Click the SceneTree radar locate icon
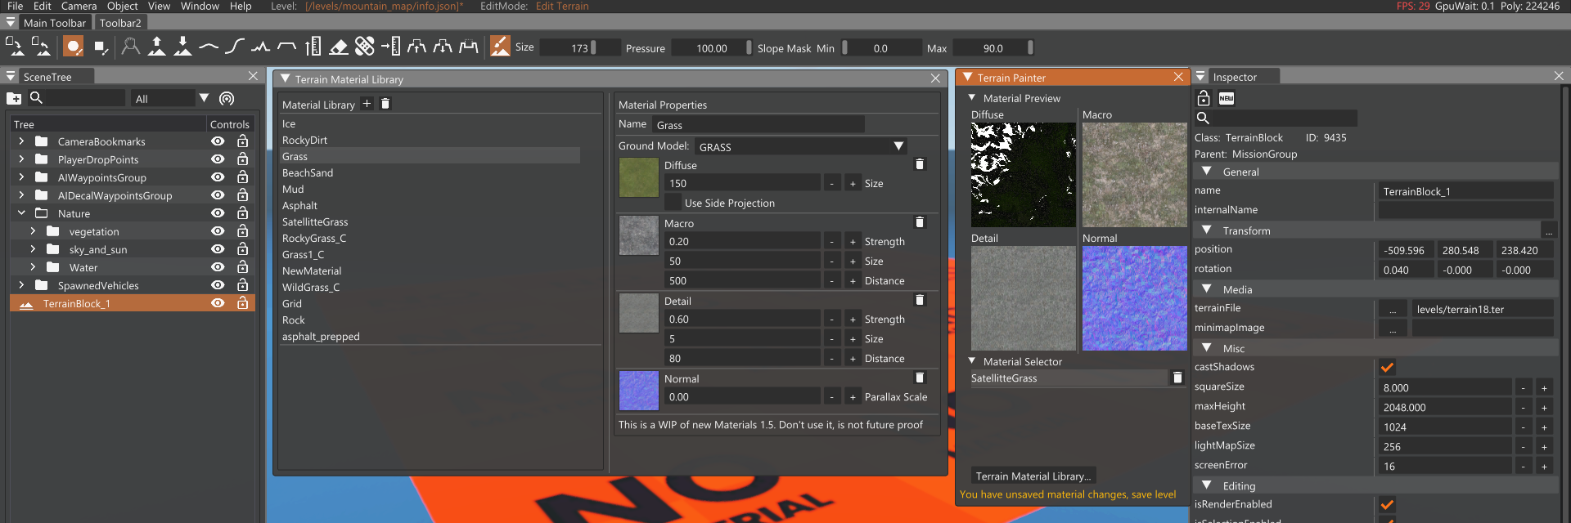Screen dimensions: 1571x523 point(227,98)
